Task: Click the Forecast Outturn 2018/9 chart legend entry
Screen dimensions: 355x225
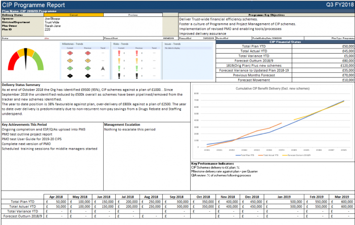Action: click(296, 155)
